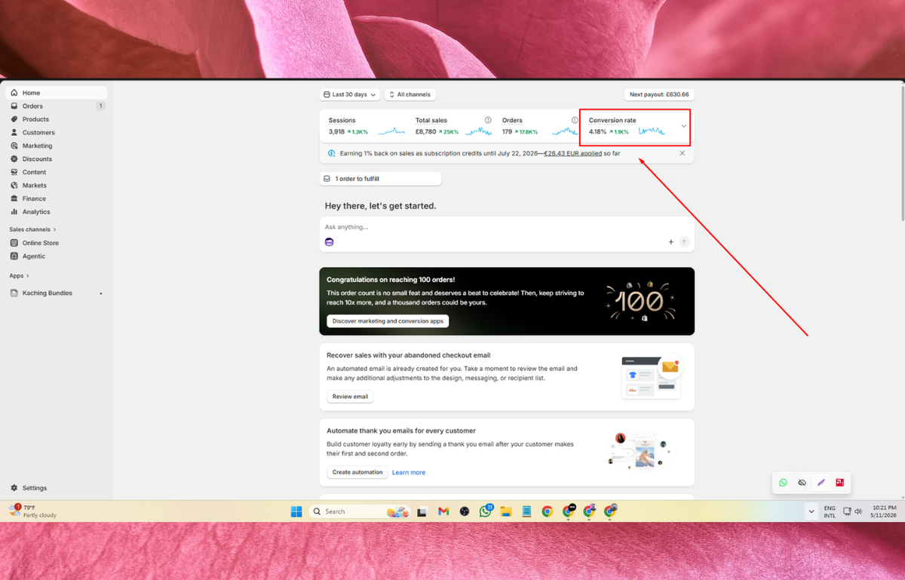Open the All channels dropdown
Screen dimensions: 905x580
click(410, 94)
